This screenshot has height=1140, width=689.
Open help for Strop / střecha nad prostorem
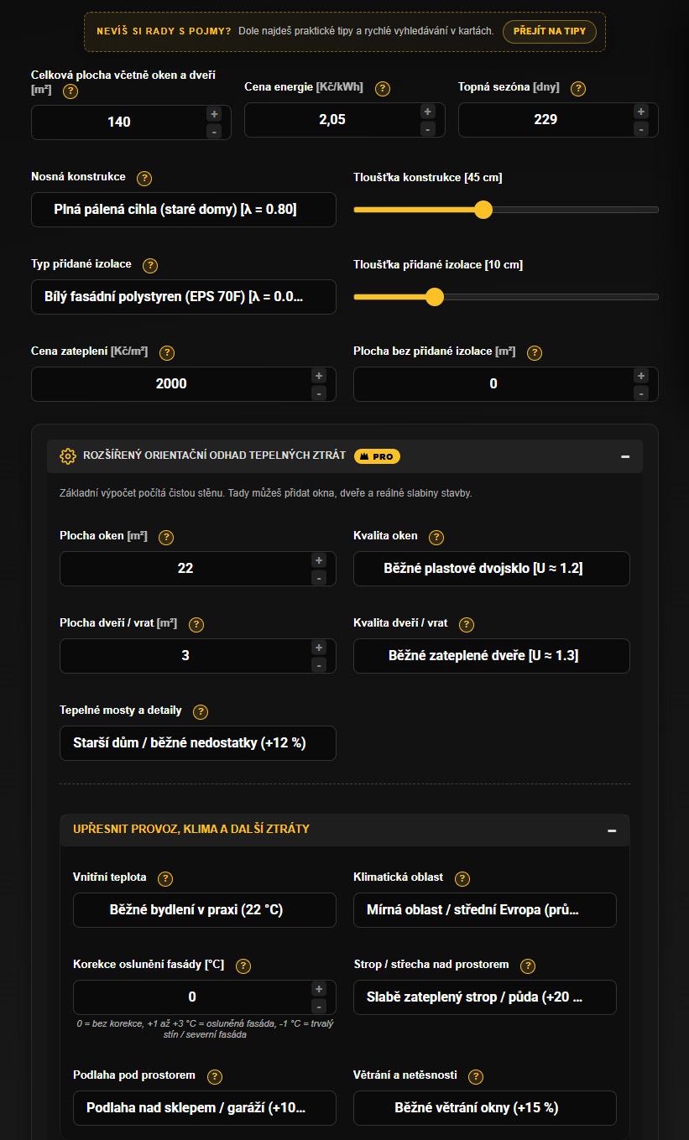tap(528, 966)
